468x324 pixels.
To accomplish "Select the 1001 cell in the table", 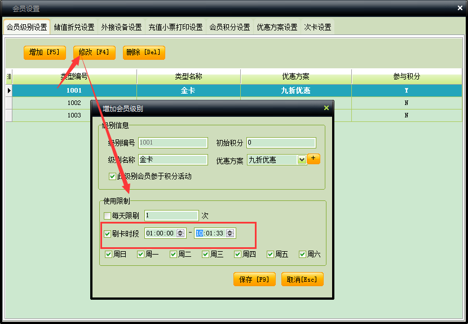I will click(74, 90).
